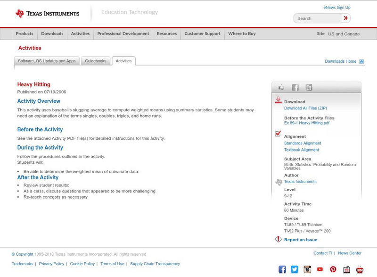This screenshot has height=277, width=377.
Task: Click the Downloads Home house icon
Action: (361, 61)
